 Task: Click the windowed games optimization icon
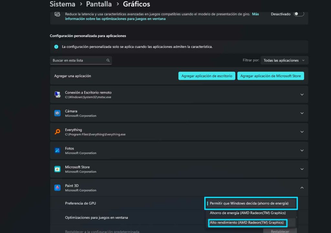(57, 14)
